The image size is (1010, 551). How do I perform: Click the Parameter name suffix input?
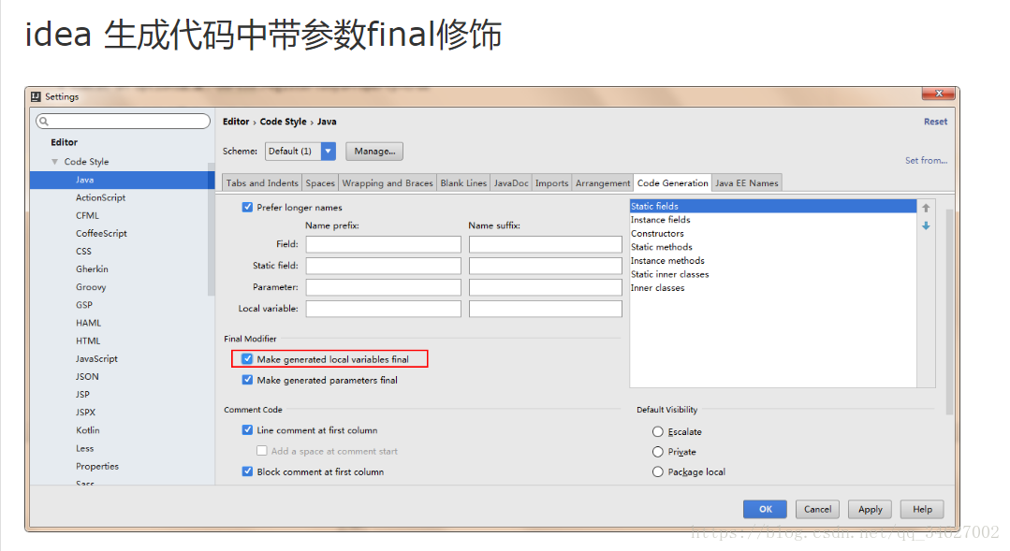[x=546, y=287]
